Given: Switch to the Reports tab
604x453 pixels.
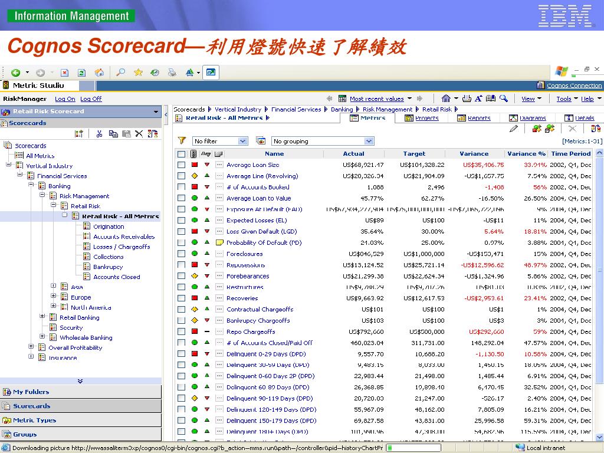Looking at the screenshot, I should (x=474, y=118).
